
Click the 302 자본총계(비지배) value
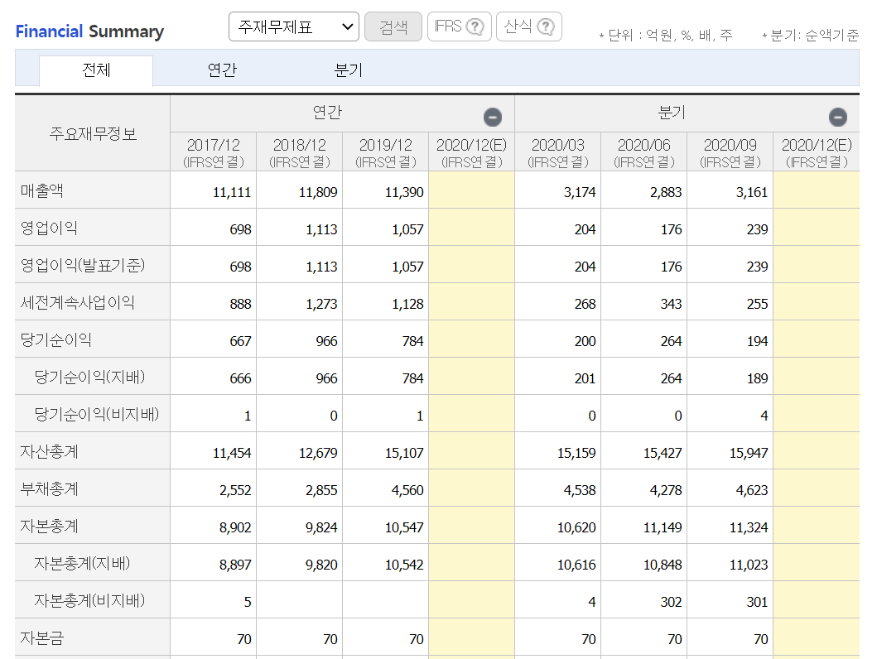671,603
